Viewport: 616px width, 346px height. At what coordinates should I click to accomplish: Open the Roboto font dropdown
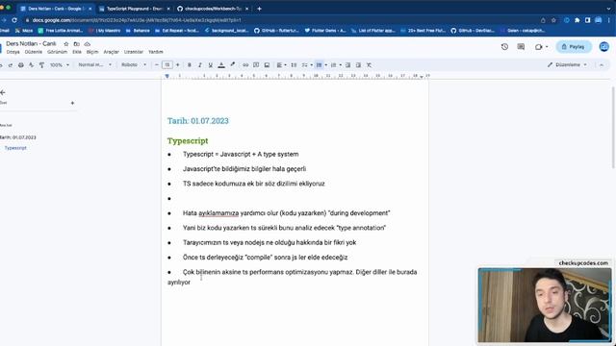[134, 65]
